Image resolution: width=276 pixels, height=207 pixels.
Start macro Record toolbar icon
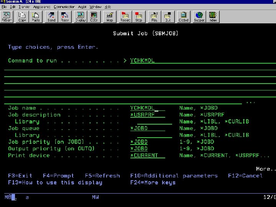[x=125, y=17]
